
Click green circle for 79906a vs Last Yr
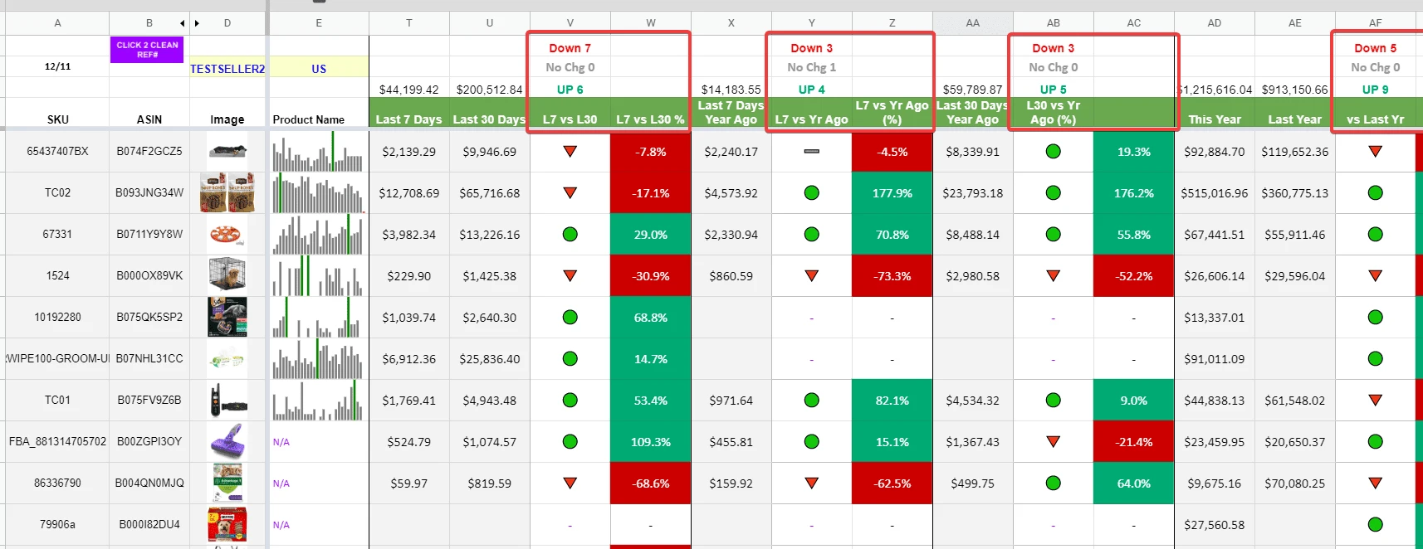tap(1376, 524)
